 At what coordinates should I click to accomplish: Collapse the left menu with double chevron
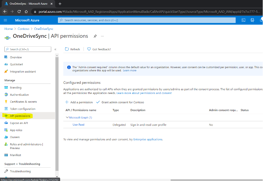tap(55, 49)
